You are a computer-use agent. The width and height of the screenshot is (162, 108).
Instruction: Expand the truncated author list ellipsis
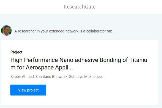(x=104, y=77)
